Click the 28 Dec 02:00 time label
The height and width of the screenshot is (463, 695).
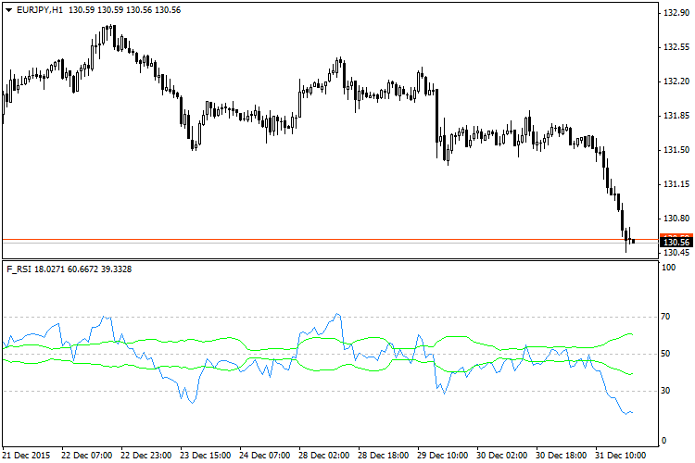coord(324,456)
